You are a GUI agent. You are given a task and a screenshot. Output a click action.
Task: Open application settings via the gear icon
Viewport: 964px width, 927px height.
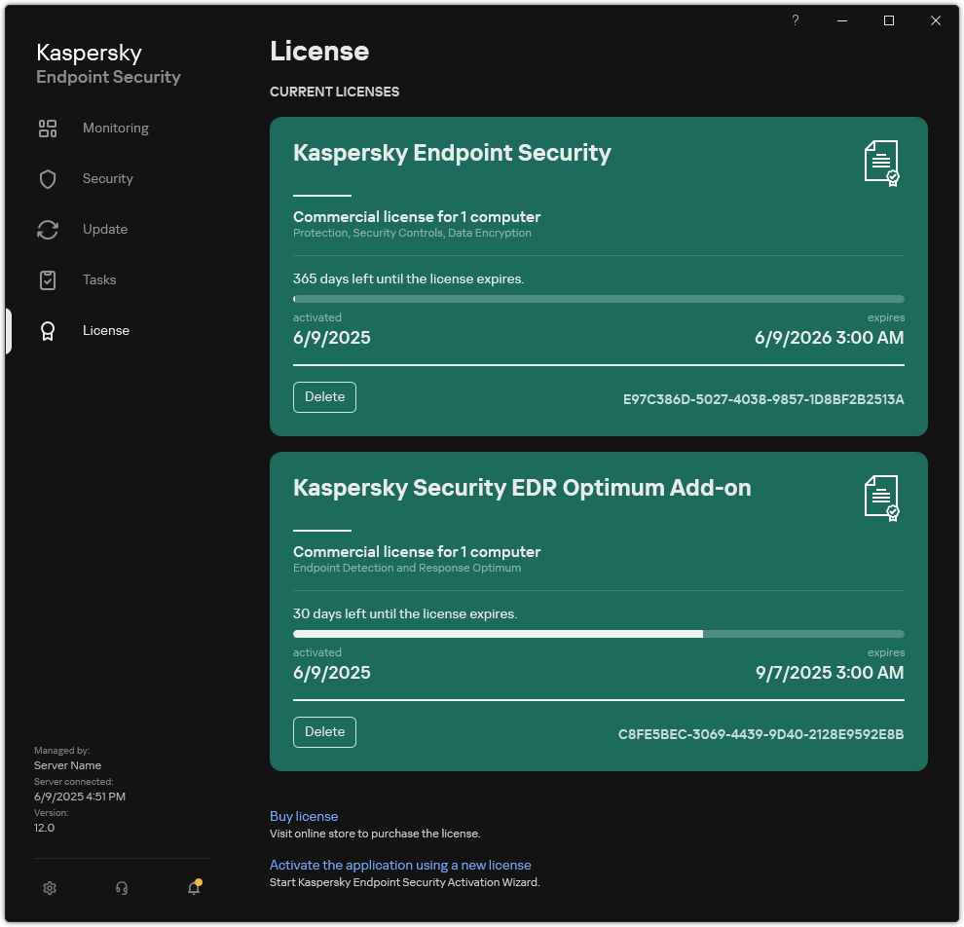pos(50,887)
